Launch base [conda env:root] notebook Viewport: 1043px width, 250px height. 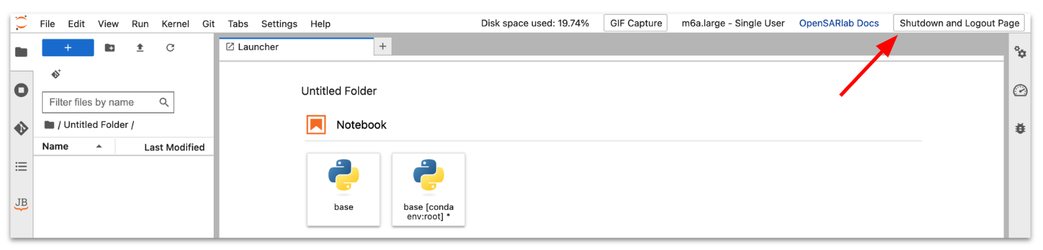pyautogui.click(x=429, y=189)
